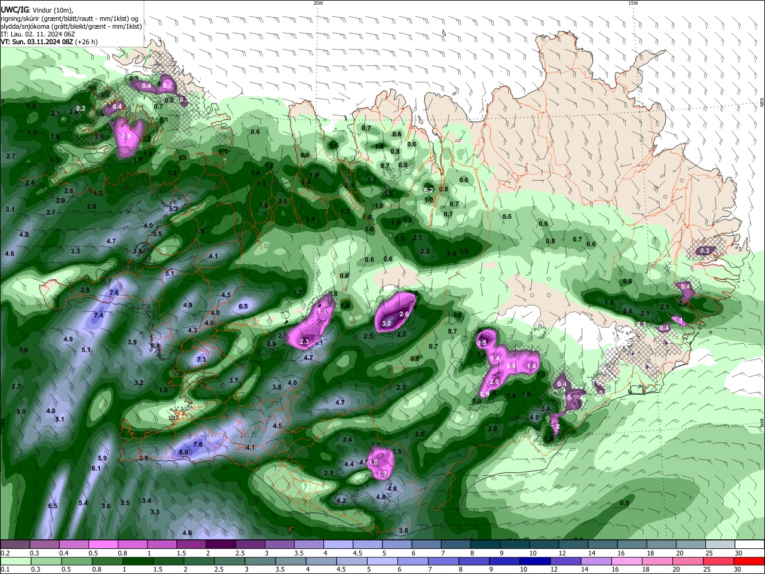Click the 8.0 precipitation value on the map
Viewport: 765px width, 574px height.
[183, 453]
